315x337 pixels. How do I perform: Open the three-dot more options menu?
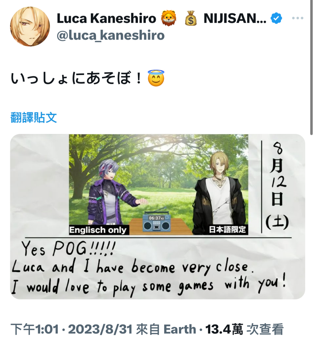tap(298, 18)
